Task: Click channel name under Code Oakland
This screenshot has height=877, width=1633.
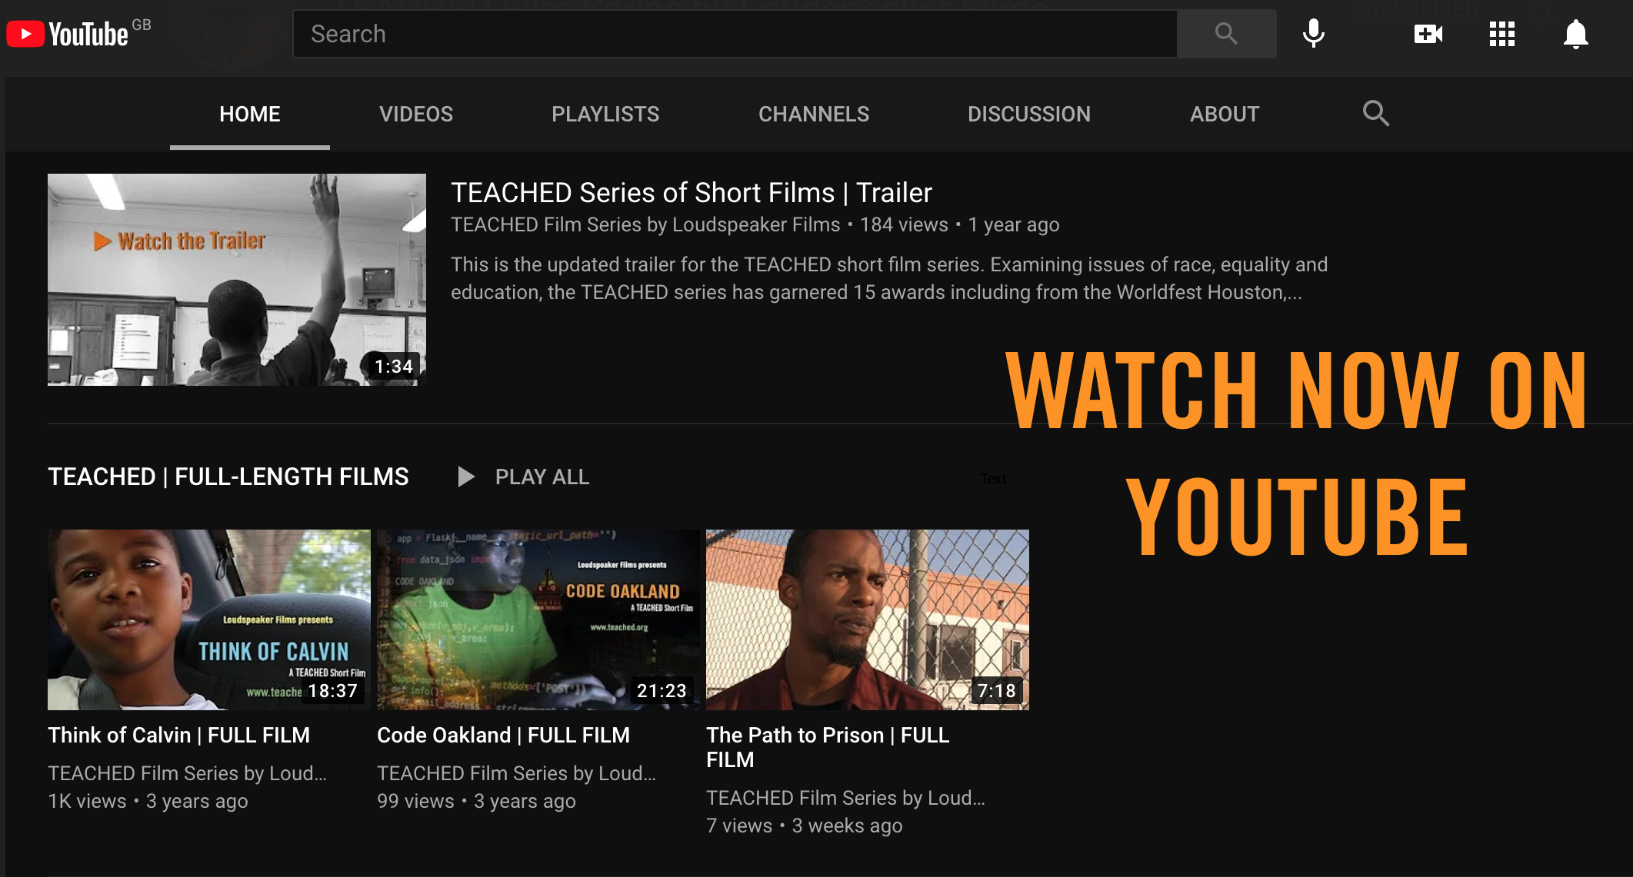Action: [x=516, y=773]
